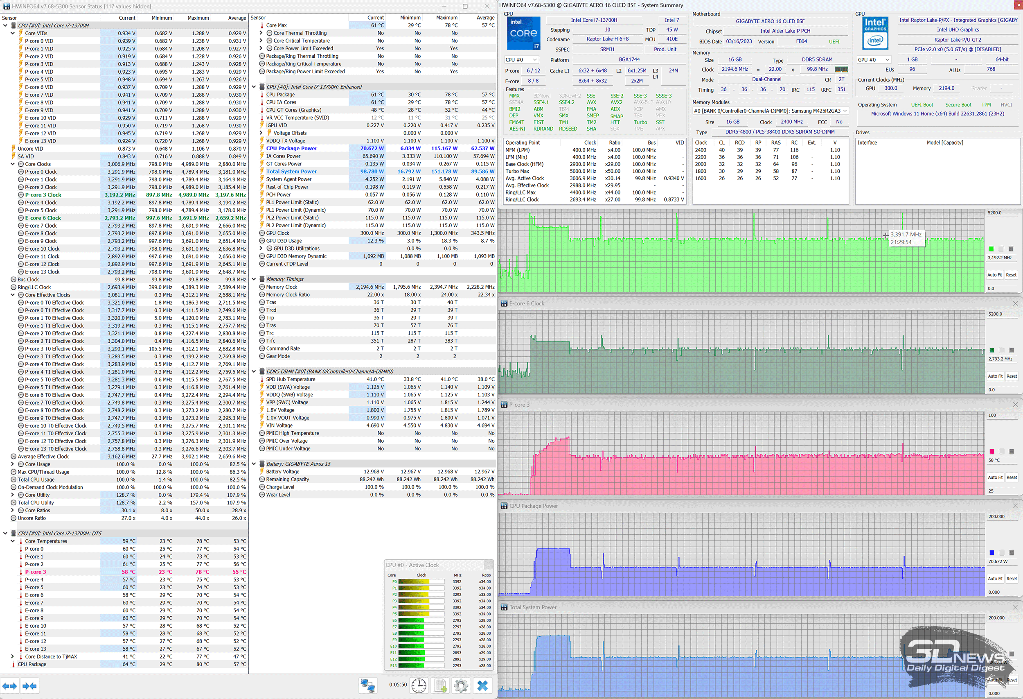Select the E-core 13 T0 Effective Clock row
1023x699 pixels.
click(124, 449)
